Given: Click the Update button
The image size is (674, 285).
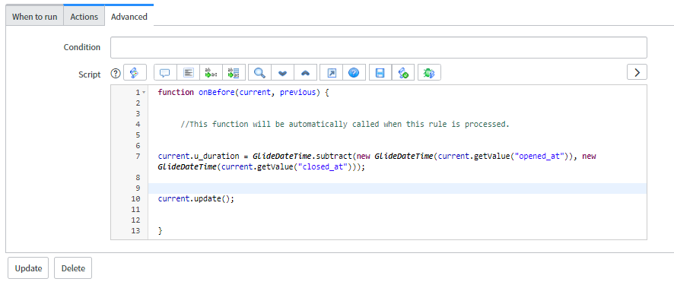Looking at the screenshot, I should (x=28, y=268).
